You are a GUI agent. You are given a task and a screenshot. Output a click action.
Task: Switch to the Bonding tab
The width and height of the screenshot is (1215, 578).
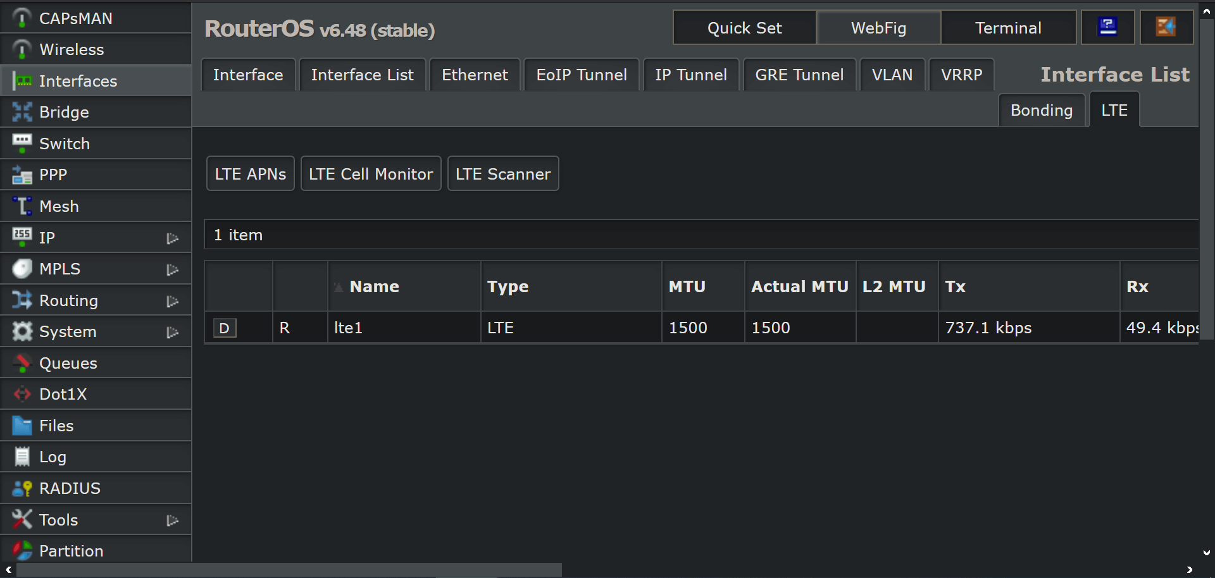1042,110
